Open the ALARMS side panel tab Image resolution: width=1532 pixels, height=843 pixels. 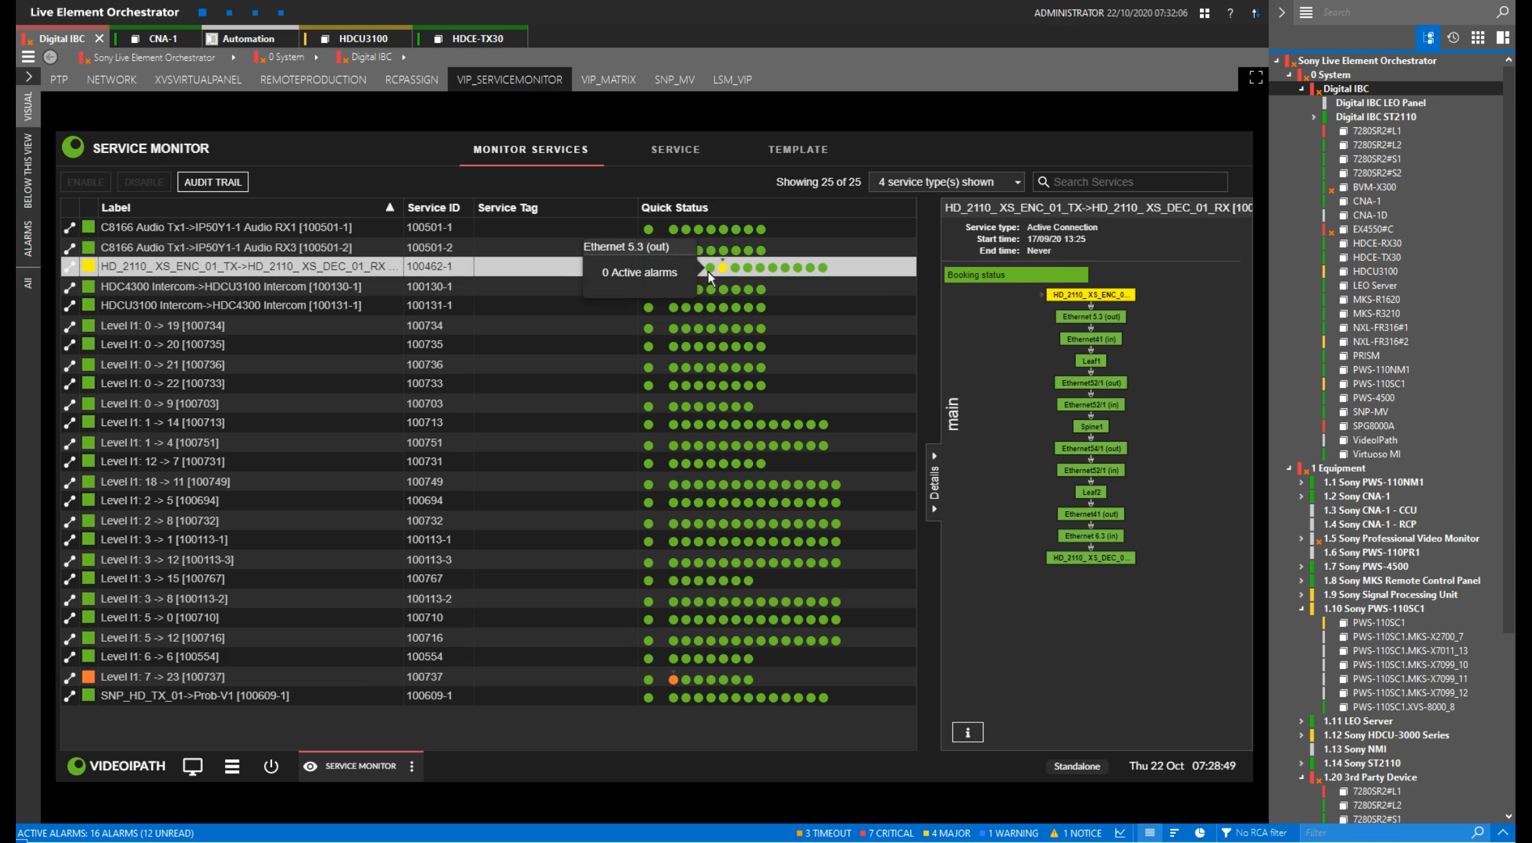click(x=28, y=238)
